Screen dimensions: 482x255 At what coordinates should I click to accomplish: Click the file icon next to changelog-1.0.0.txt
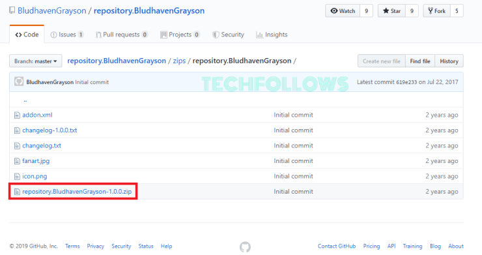click(17, 130)
